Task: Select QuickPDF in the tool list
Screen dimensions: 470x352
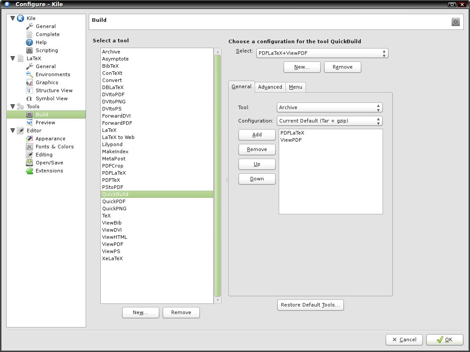Action: coord(157,201)
